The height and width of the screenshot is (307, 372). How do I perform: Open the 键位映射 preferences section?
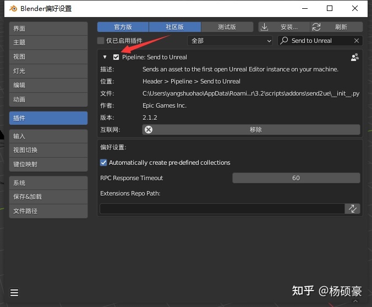point(48,164)
